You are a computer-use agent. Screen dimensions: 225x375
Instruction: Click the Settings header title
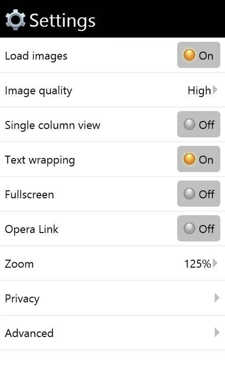pyautogui.click(x=62, y=21)
